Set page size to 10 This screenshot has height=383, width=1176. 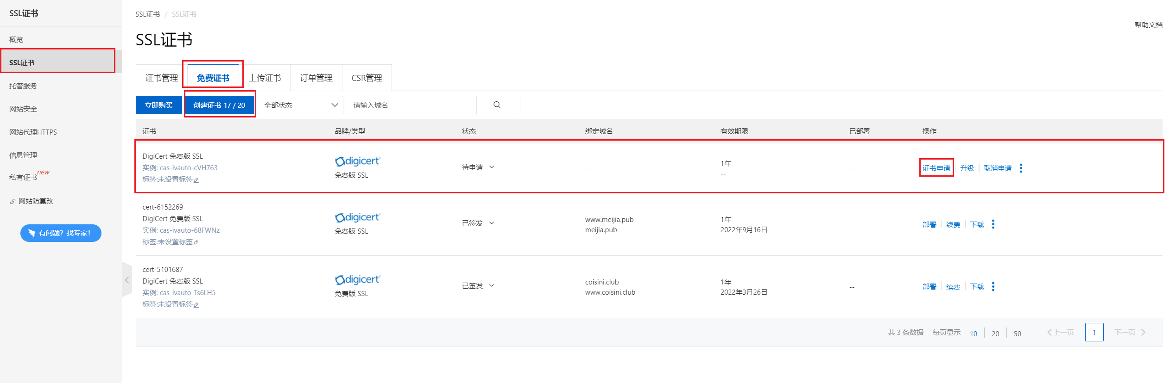974,334
